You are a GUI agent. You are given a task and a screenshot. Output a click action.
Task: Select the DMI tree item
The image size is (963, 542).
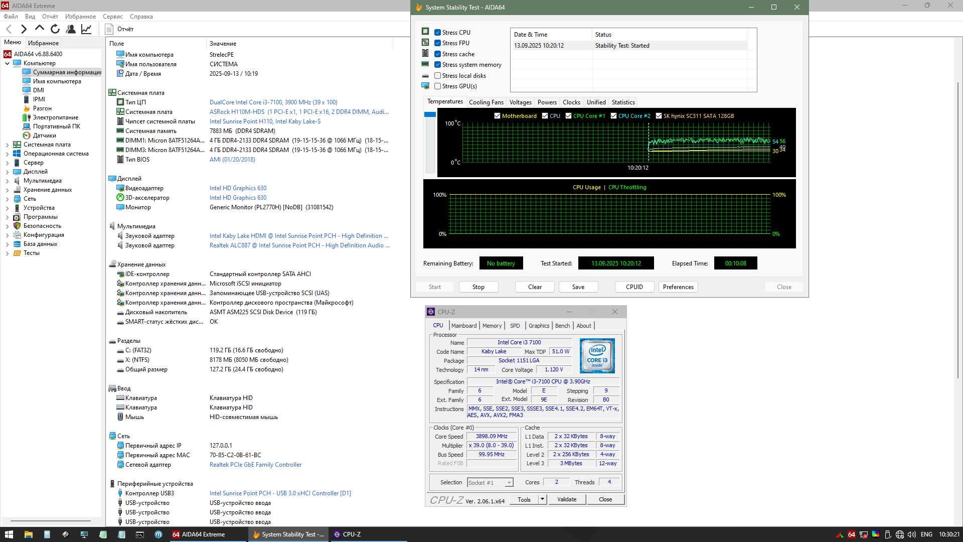click(39, 90)
